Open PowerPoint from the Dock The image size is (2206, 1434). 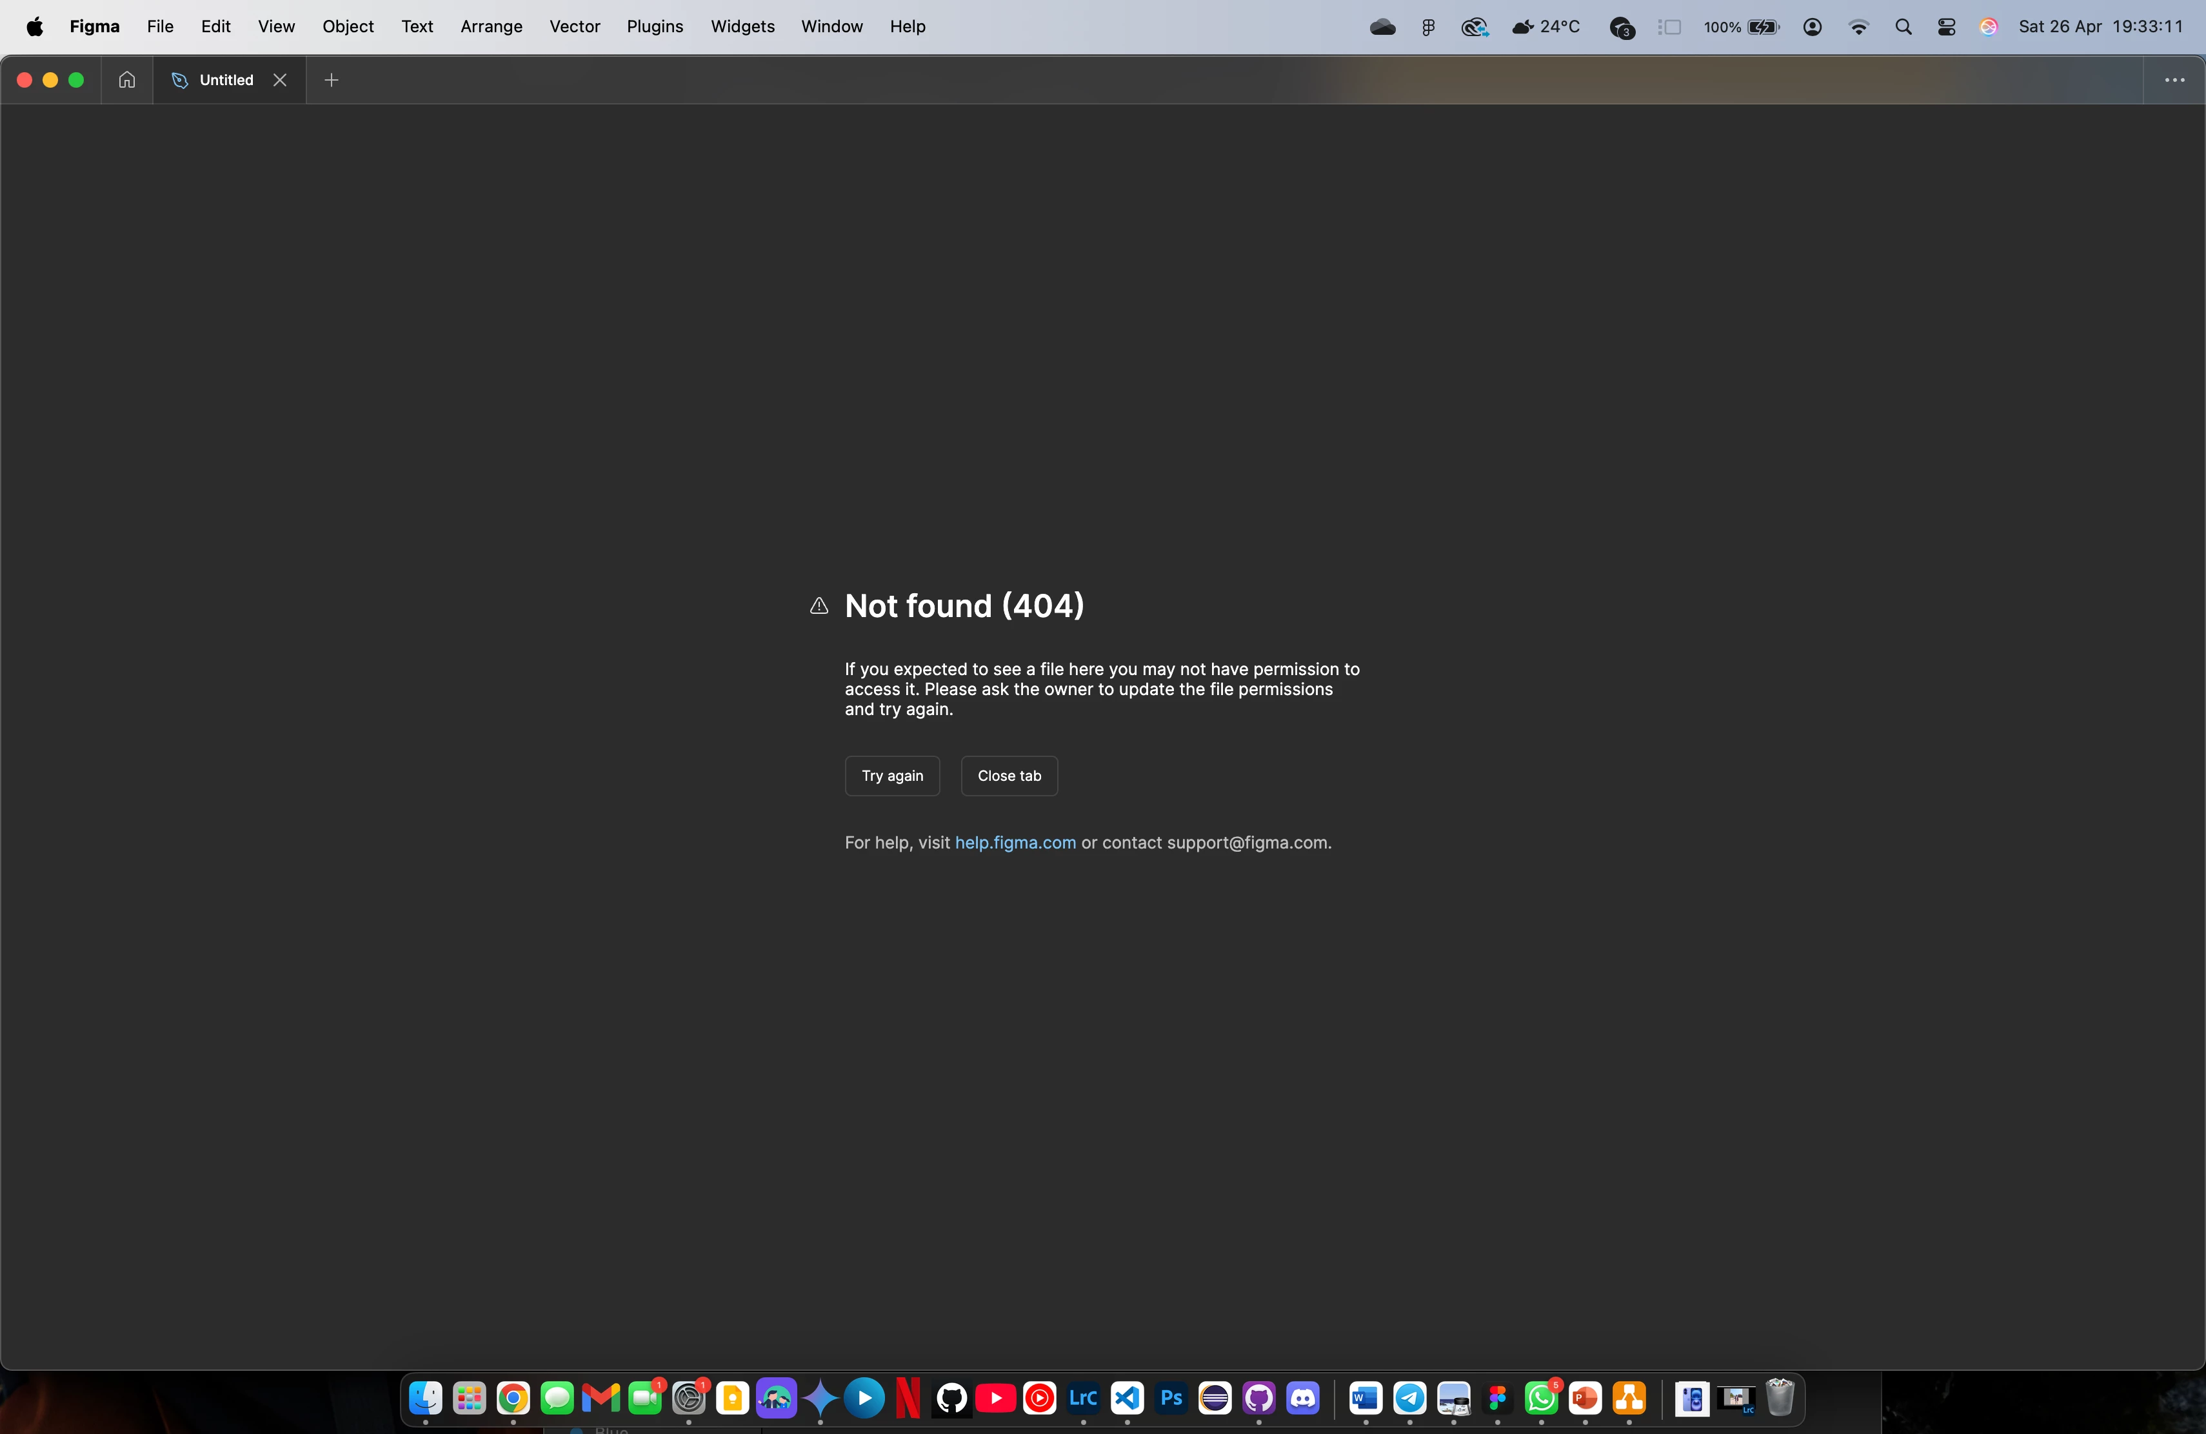point(1585,1398)
